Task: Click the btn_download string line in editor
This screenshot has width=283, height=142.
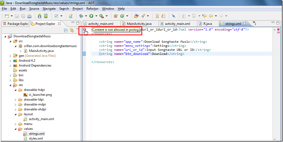Action: pyautogui.click(x=141, y=54)
